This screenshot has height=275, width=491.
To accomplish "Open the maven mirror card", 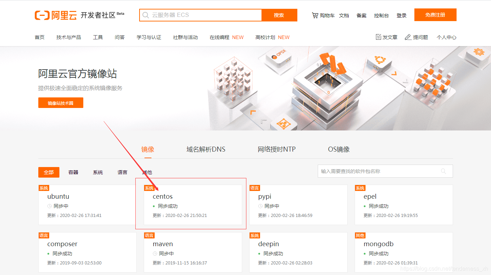I will tap(193, 252).
